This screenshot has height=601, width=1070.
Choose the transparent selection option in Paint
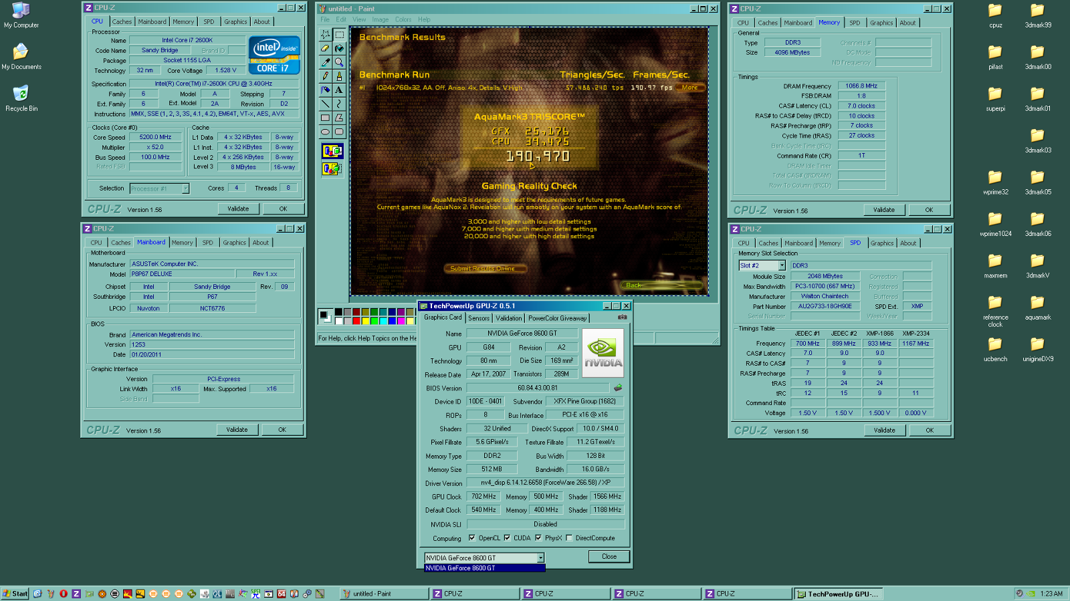pyautogui.click(x=332, y=168)
